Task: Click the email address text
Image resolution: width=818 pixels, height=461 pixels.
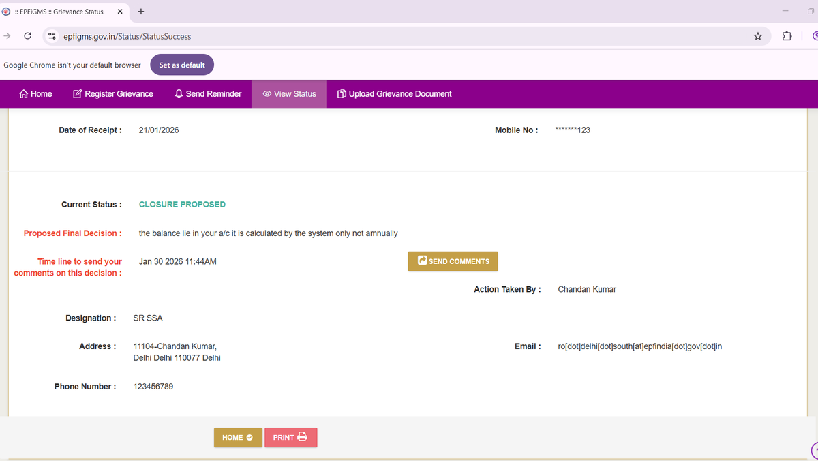Action: [640, 346]
